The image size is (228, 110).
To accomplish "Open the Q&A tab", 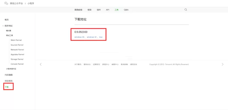I will click(x=126, y=10).
